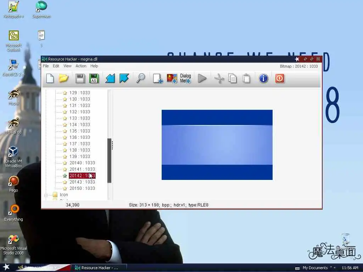363x272 pixels.
Task: Select tree item 139 : 1033
Action: tap(80, 157)
